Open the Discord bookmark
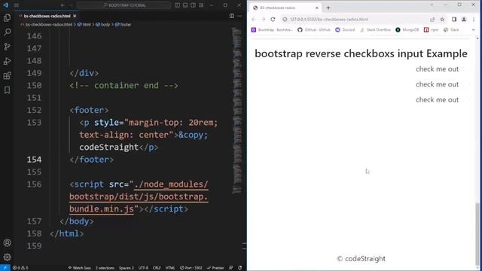Viewport: 482px width, 271px height. click(x=345, y=30)
